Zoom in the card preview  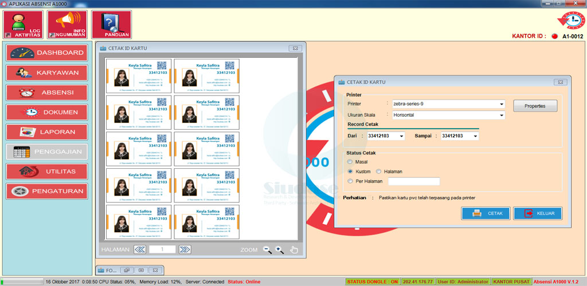[280, 249]
